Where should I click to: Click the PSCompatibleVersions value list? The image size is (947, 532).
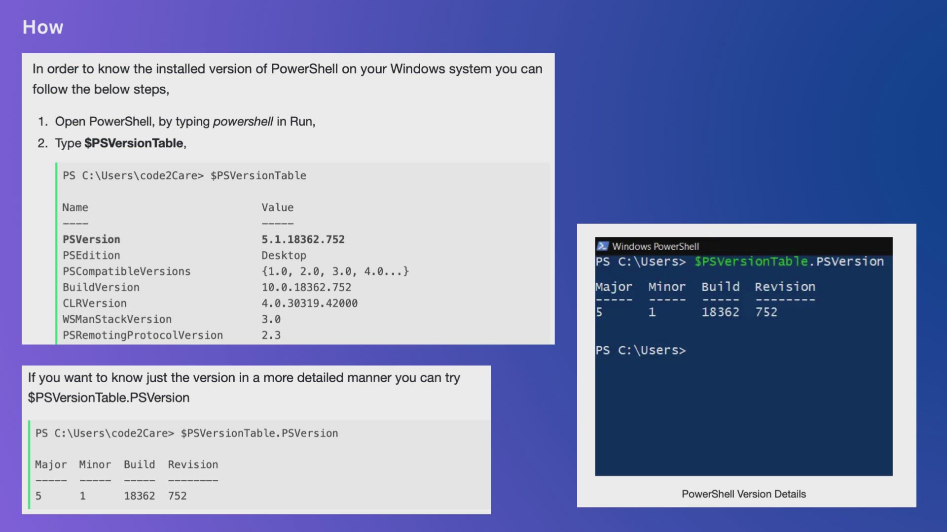(x=335, y=271)
